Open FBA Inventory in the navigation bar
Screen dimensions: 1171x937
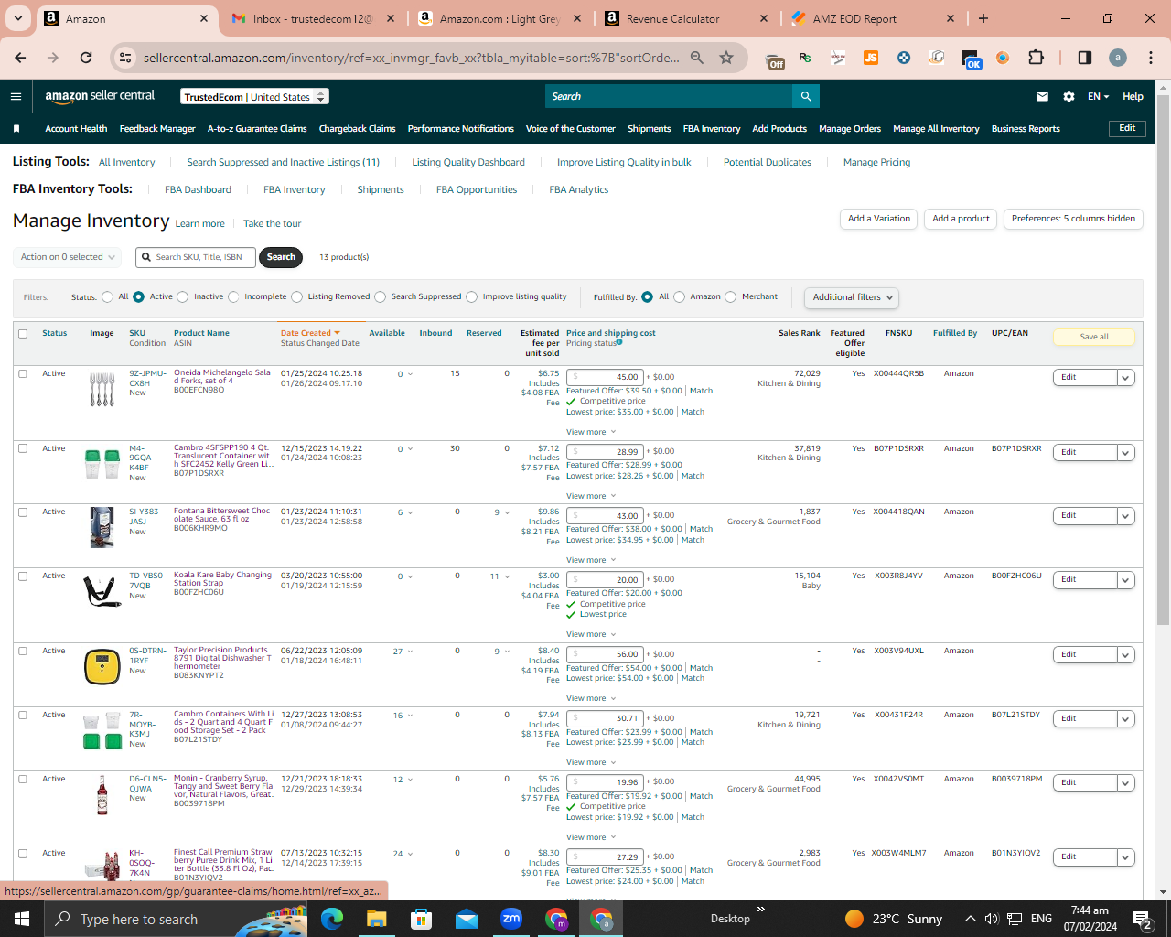(x=712, y=129)
